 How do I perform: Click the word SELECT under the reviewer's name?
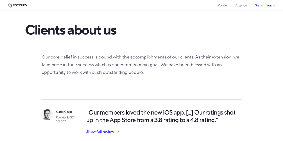[x=61, y=121]
